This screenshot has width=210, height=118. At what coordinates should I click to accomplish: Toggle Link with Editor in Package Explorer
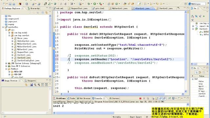click(46, 13)
